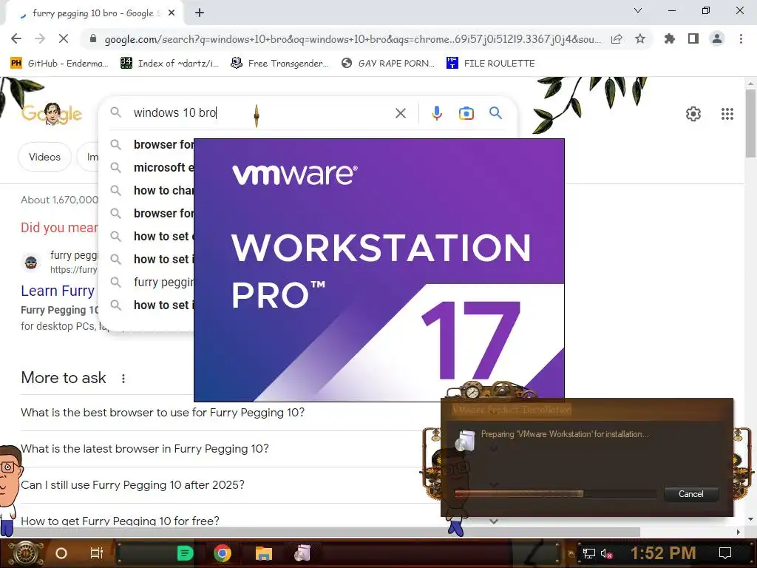757x568 pixels.
Task: Open the 1:52 PM clock
Action: pos(663,553)
